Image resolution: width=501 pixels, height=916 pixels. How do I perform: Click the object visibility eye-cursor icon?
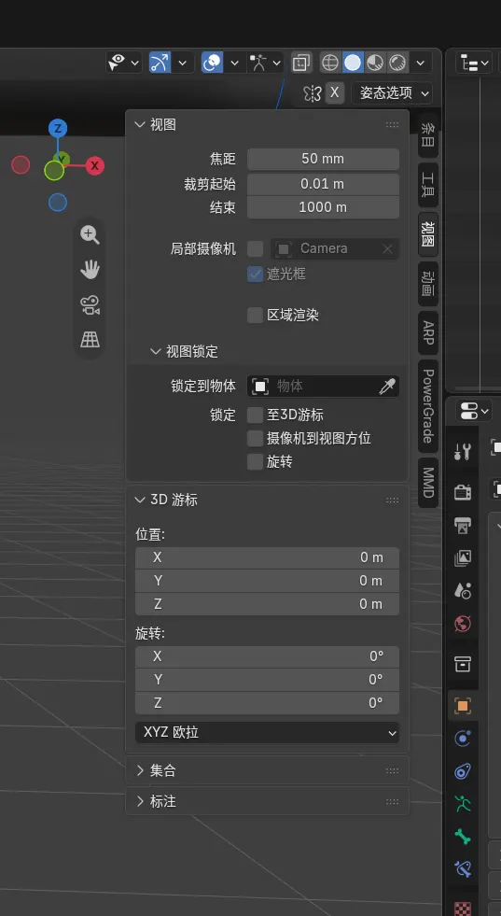click(x=118, y=62)
